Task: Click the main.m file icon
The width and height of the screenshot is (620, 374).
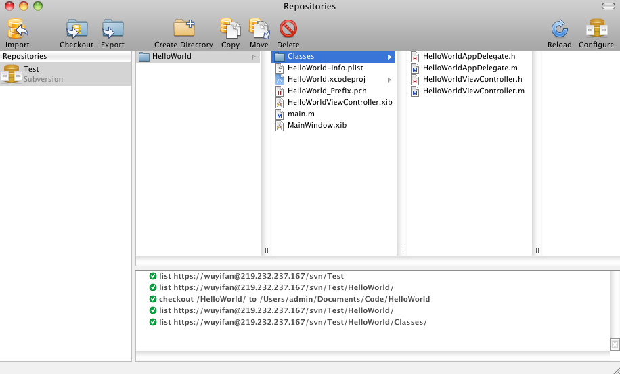Action: tap(280, 114)
